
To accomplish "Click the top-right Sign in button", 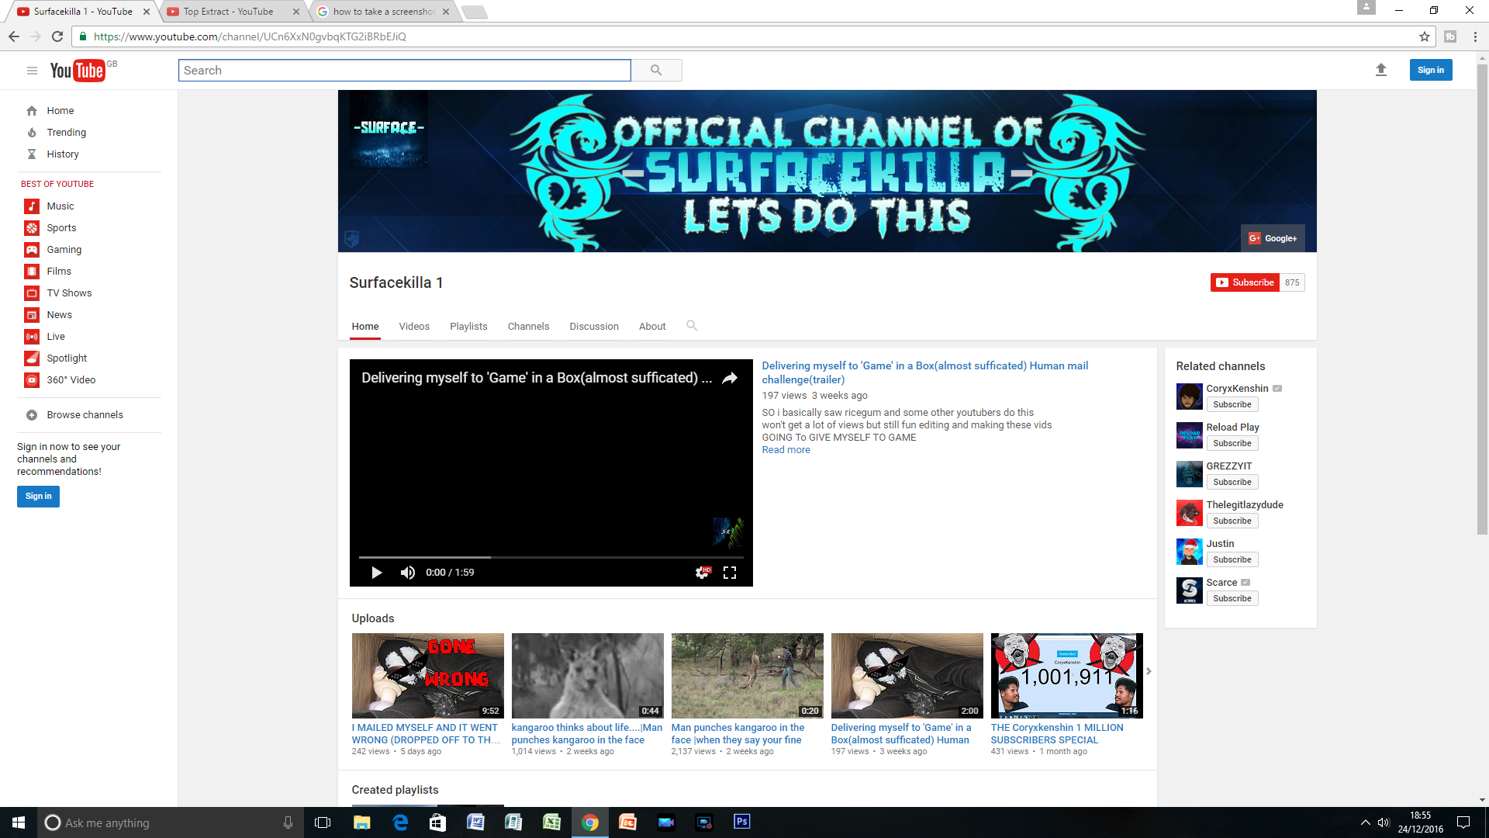I will pos(1430,70).
